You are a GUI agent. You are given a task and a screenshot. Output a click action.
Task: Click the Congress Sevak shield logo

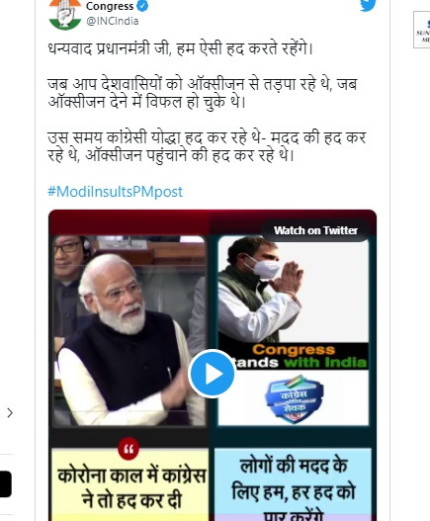click(x=294, y=399)
